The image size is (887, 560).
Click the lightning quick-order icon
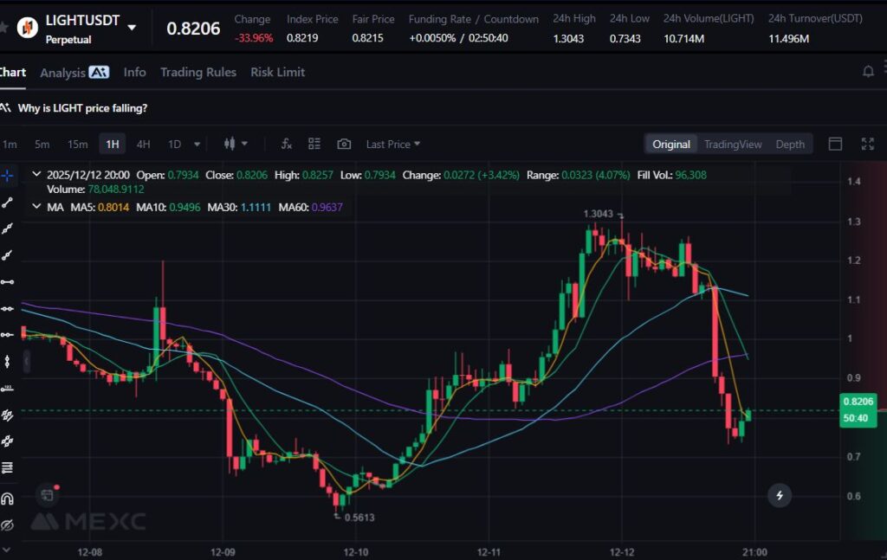[780, 495]
